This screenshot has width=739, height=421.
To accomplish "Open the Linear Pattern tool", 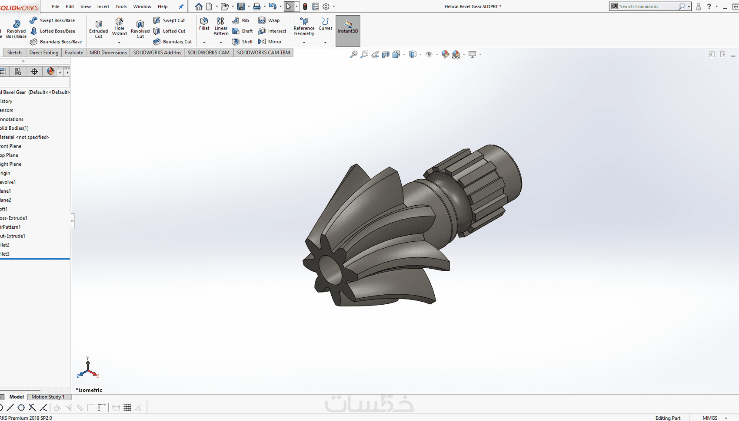I will pos(221,27).
